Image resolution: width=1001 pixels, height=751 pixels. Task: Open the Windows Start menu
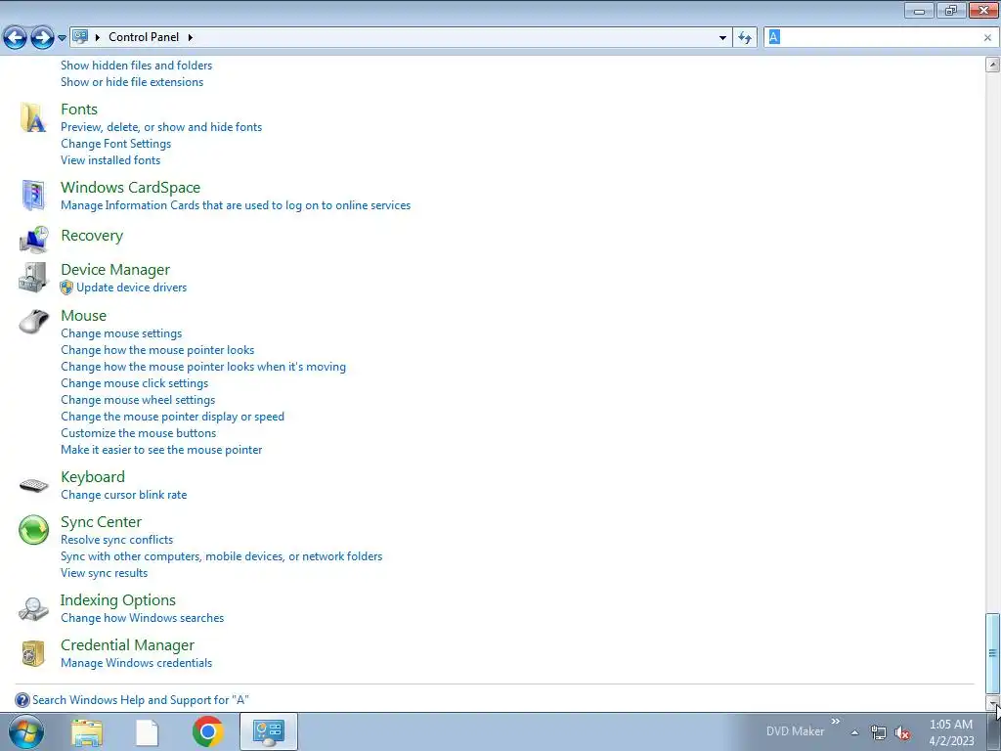(26, 731)
